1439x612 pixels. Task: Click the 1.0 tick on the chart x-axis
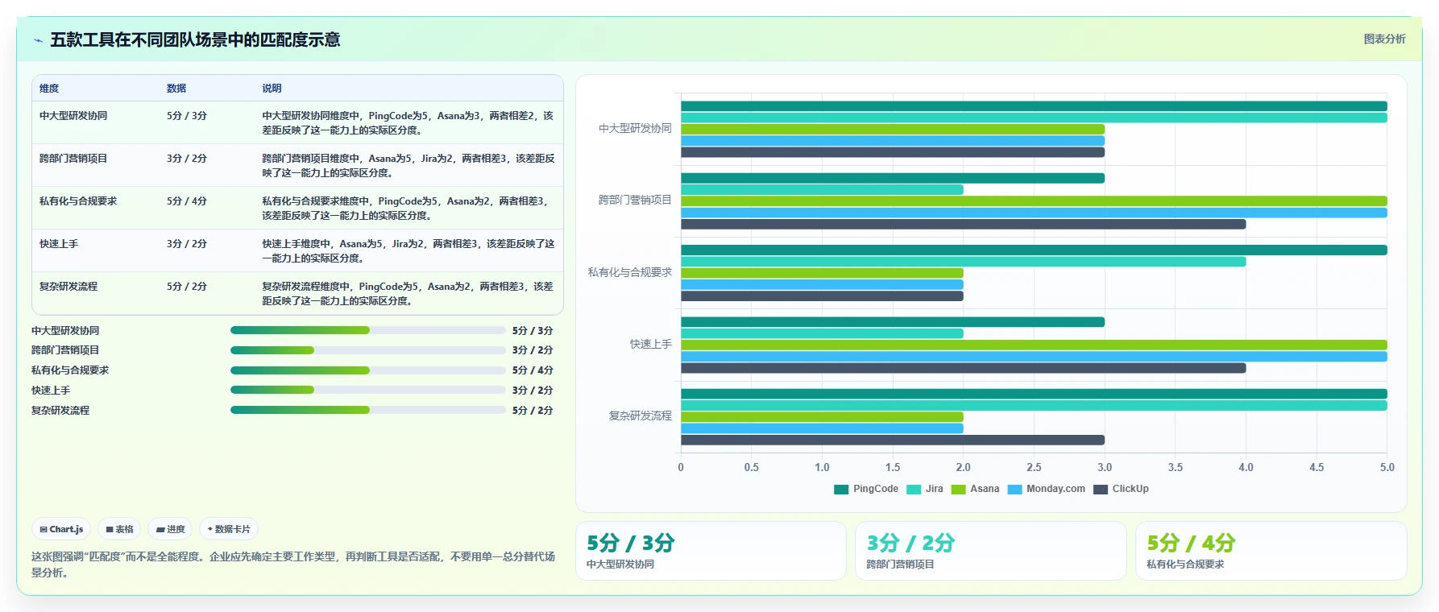(822, 467)
